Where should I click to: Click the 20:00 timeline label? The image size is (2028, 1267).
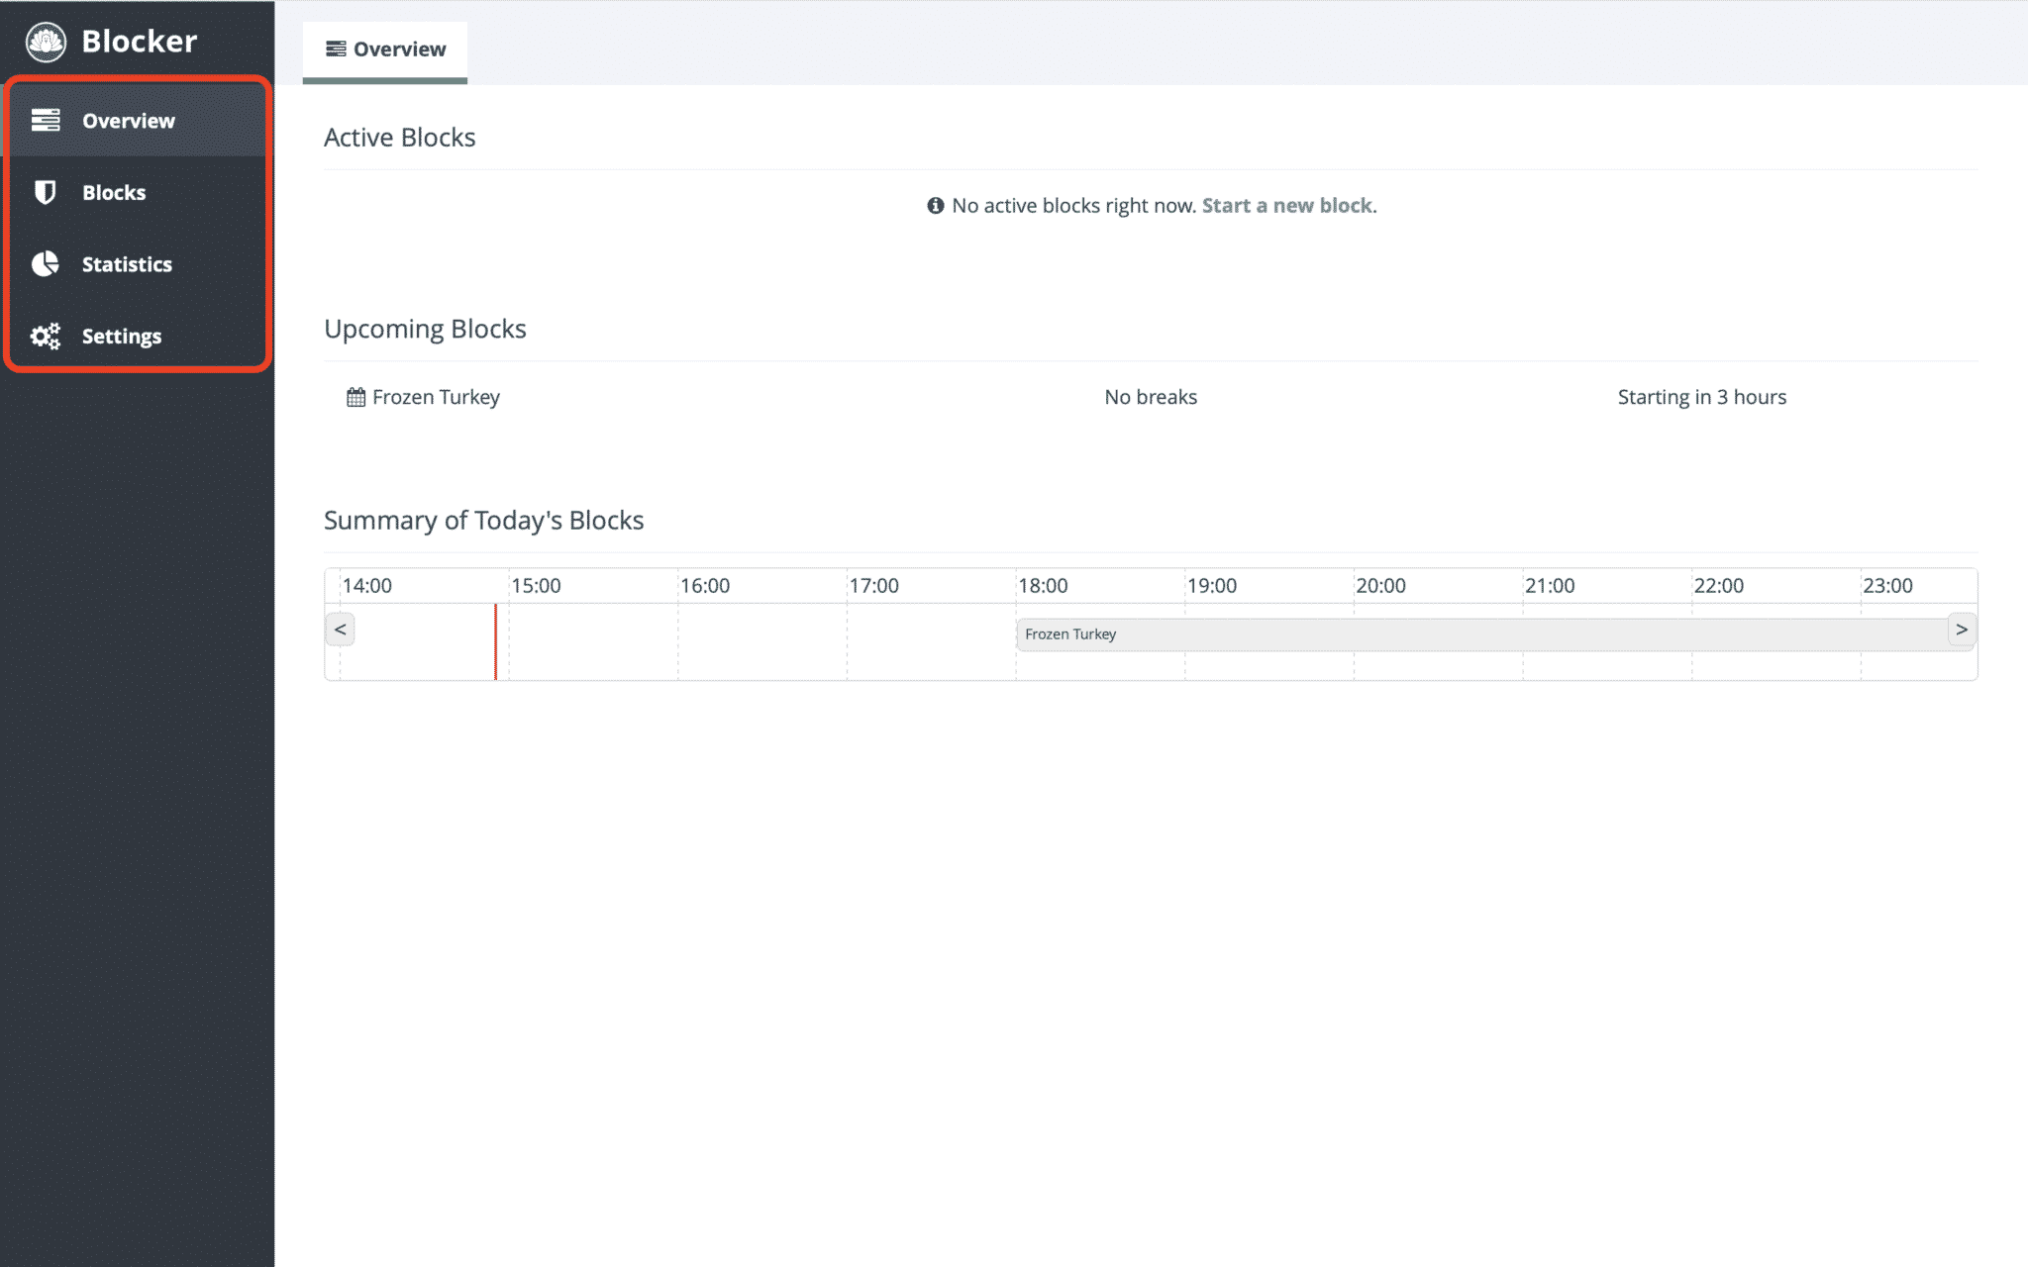(1381, 586)
